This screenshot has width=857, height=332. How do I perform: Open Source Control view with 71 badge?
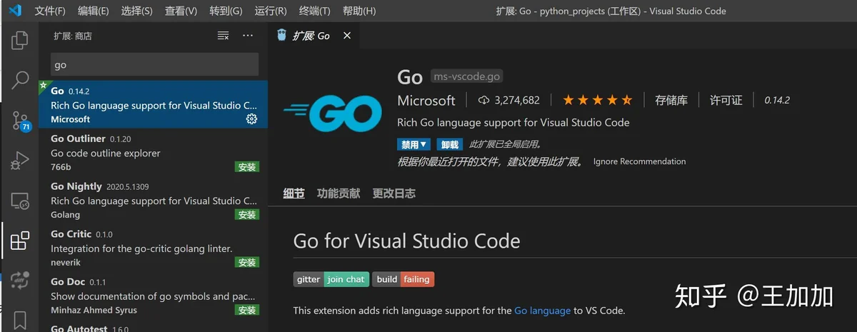[x=20, y=120]
